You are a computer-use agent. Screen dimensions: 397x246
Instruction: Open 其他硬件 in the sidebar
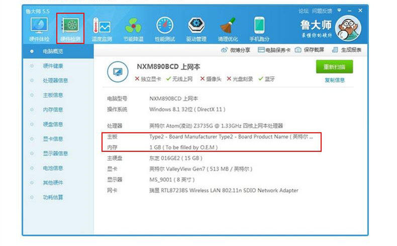coord(53,183)
